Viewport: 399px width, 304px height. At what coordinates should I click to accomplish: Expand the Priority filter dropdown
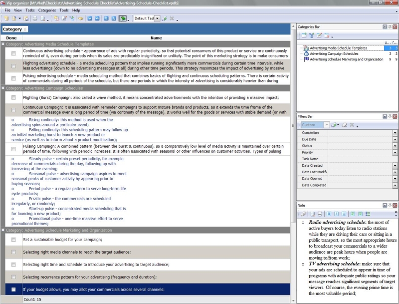coord(395,152)
